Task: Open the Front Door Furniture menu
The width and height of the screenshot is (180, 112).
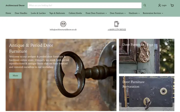Action: click(x=95, y=13)
